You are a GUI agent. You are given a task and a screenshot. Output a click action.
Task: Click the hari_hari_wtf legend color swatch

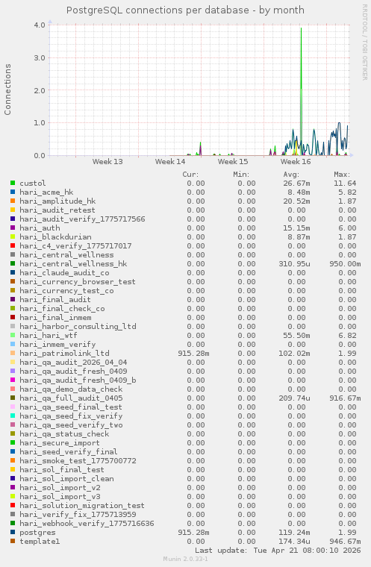point(13,335)
